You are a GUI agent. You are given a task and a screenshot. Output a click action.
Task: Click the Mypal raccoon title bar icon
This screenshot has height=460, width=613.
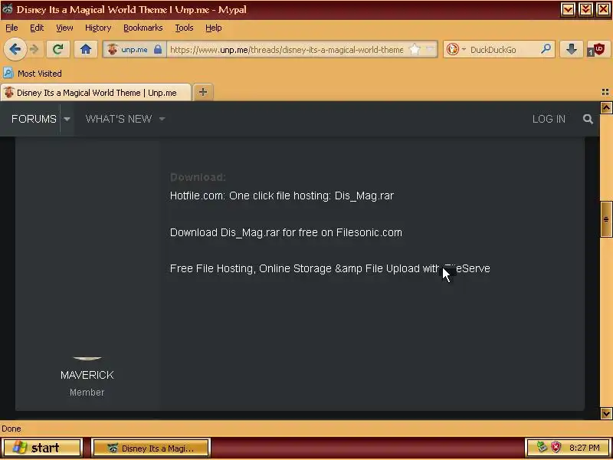[7, 9]
